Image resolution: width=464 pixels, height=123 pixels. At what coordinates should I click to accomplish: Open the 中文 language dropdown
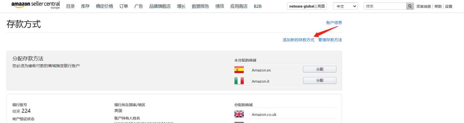pyautogui.click(x=345, y=6)
